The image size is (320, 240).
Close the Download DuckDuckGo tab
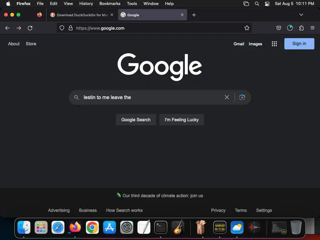[112, 15]
